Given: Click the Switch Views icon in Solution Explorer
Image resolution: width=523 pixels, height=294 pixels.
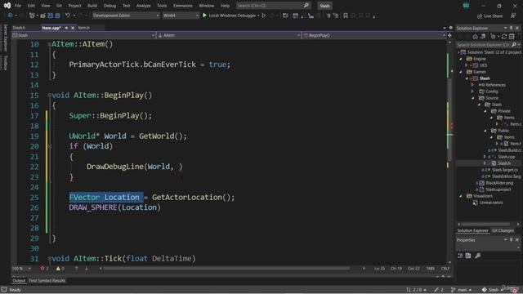Looking at the screenshot, I should point(482,37).
